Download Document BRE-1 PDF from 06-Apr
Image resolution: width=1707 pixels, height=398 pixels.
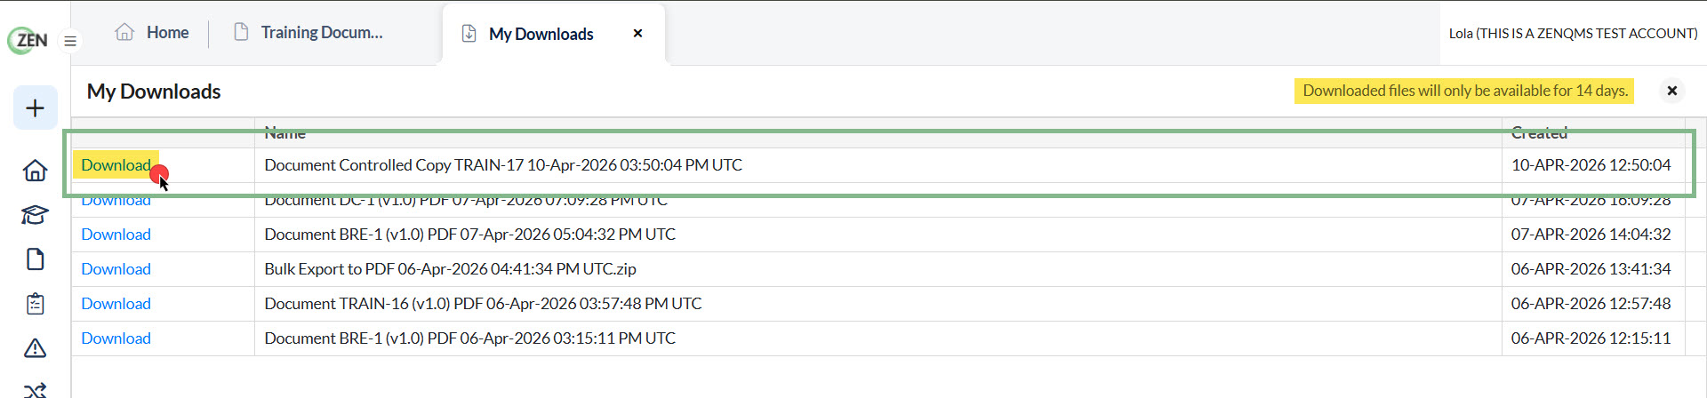click(116, 338)
